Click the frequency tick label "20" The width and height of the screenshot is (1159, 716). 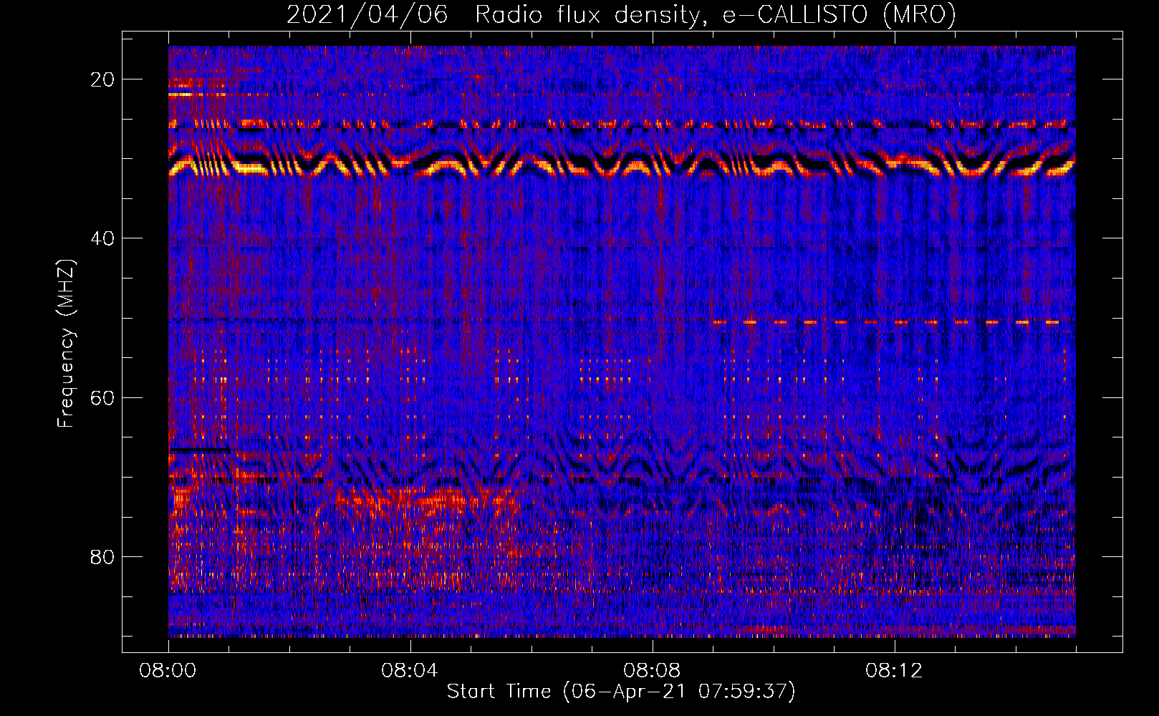103,79
